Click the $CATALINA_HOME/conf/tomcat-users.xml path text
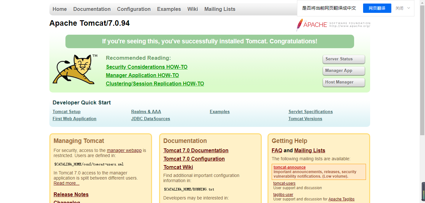 pyautogui.click(x=89, y=164)
